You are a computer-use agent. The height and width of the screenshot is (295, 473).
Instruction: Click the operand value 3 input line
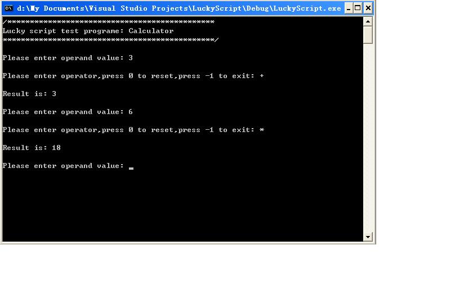68,58
